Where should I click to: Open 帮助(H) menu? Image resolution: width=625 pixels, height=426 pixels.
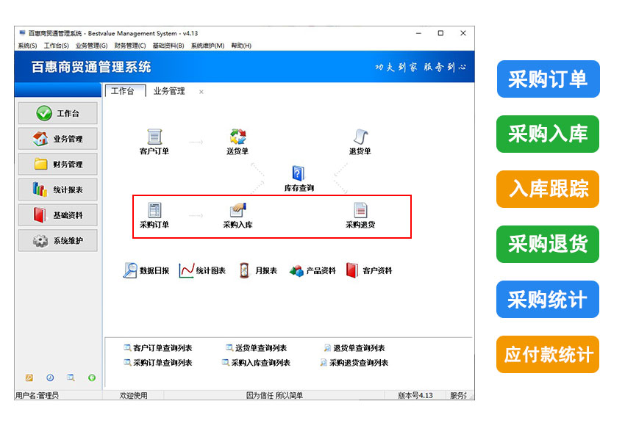pyautogui.click(x=241, y=46)
